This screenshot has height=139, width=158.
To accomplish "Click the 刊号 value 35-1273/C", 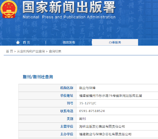I will point(88,103).
